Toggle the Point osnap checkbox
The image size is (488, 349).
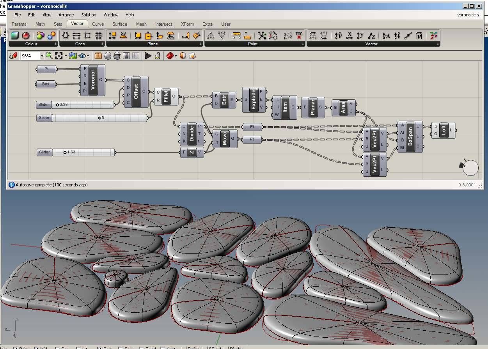pos(15,348)
